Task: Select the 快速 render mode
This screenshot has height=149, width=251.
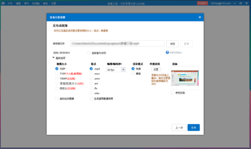Action: click(133, 69)
